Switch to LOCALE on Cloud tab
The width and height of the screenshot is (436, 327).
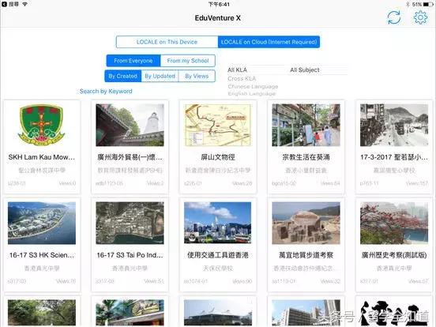pyautogui.click(x=269, y=42)
